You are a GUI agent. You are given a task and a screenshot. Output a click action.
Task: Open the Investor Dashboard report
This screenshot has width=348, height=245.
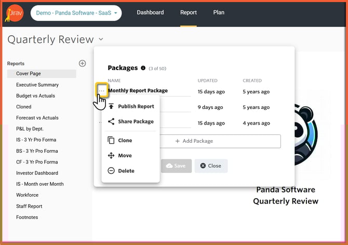[37, 173]
